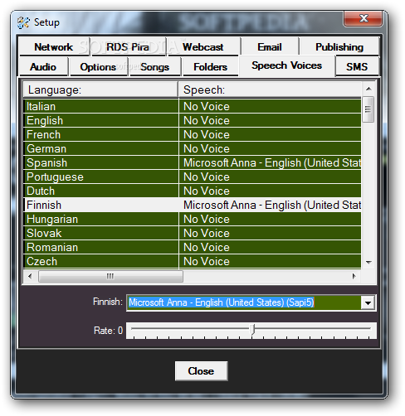The width and height of the screenshot is (405, 416).
Task: Switch to the Webcast tab
Action: tap(203, 46)
